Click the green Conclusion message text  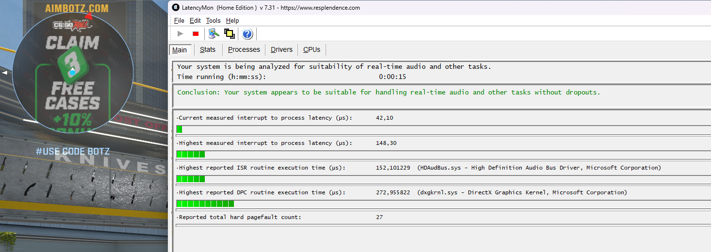pos(389,92)
